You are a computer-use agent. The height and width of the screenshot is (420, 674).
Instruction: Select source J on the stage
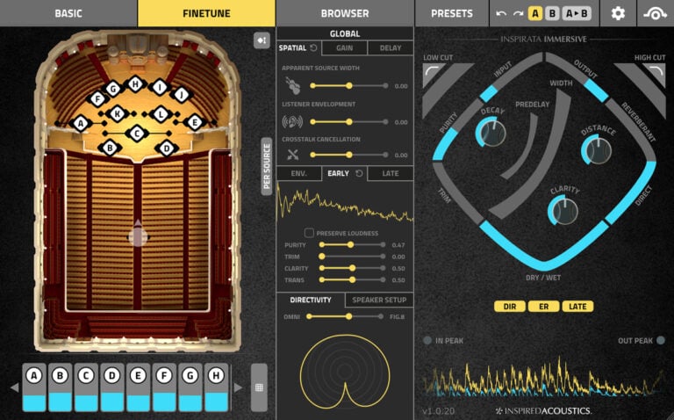(182, 94)
